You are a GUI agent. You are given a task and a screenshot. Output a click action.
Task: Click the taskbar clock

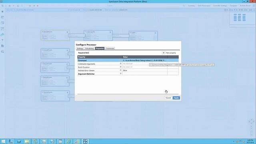click(x=250, y=141)
